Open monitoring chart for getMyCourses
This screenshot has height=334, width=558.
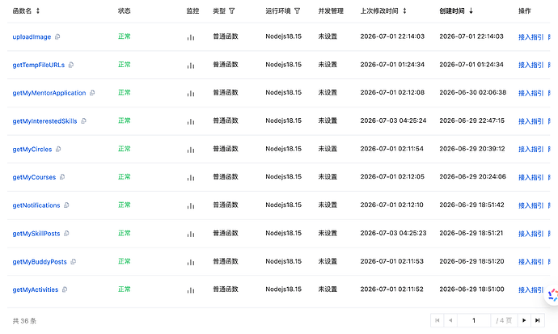[x=191, y=177]
